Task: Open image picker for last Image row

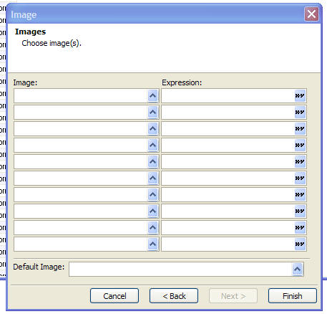Action: pos(152,244)
